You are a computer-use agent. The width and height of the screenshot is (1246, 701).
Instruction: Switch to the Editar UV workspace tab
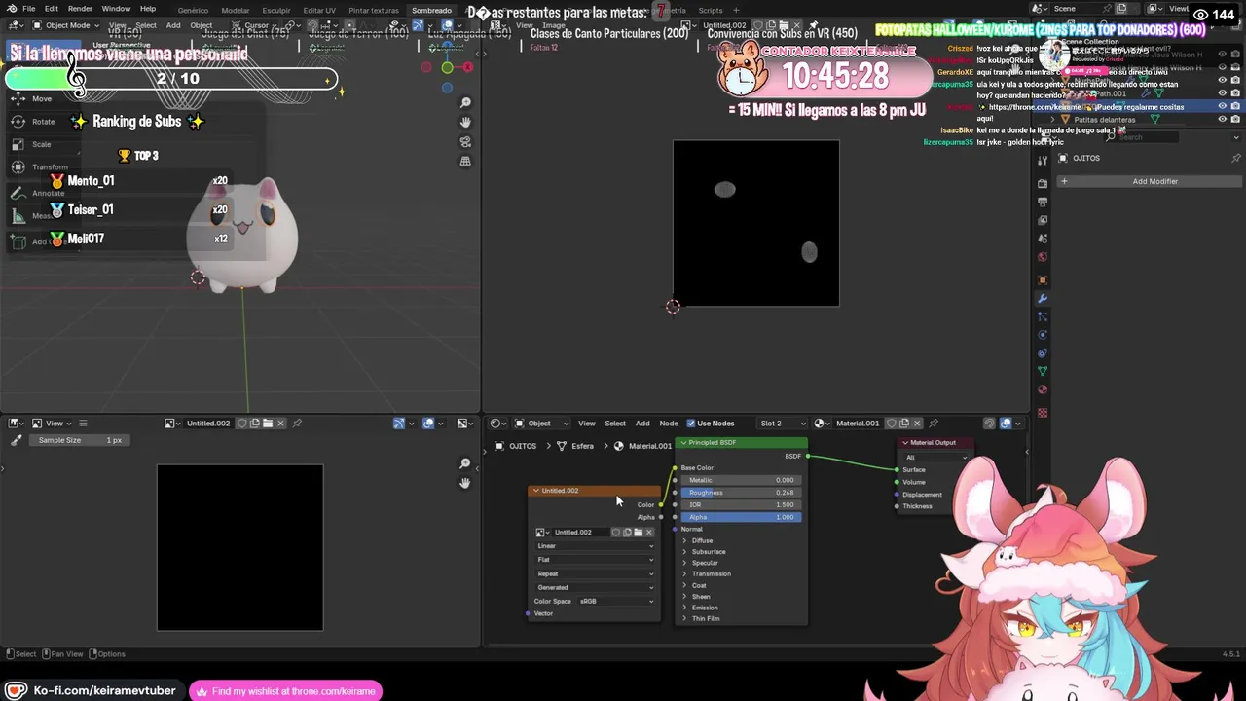319,10
